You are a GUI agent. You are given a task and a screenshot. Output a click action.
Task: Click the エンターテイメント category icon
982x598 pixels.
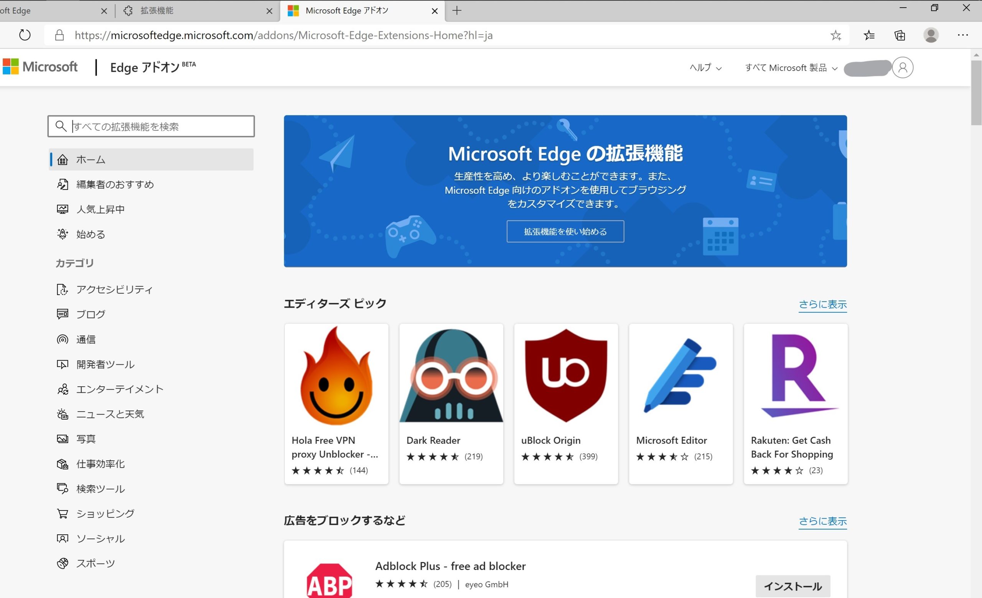pyautogui.click(x=63, y=389)
